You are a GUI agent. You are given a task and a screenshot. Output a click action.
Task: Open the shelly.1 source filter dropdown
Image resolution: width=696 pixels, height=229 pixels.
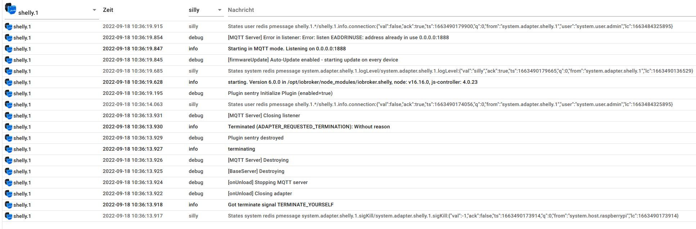point(94,10)
